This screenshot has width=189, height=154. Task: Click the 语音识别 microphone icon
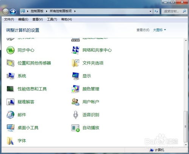coord(75,115)
